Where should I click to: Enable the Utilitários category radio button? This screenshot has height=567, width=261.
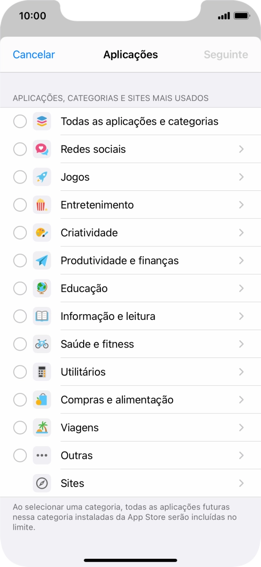click(20, 371)
